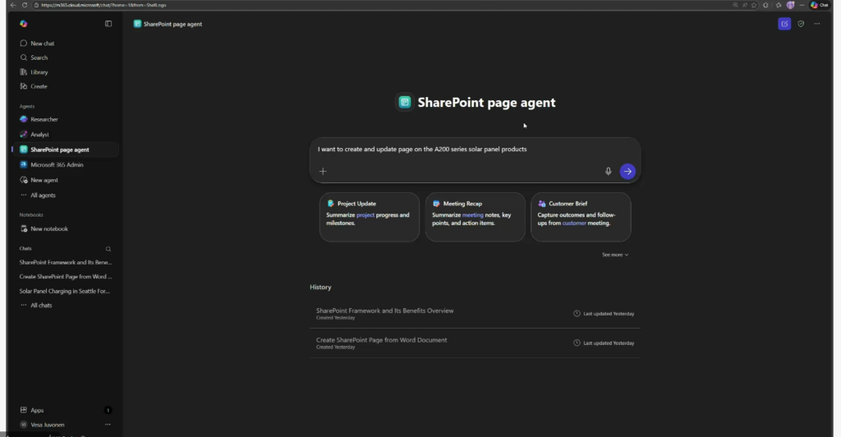
Task: Click New agent in sidebar
Action: (44, 180)
